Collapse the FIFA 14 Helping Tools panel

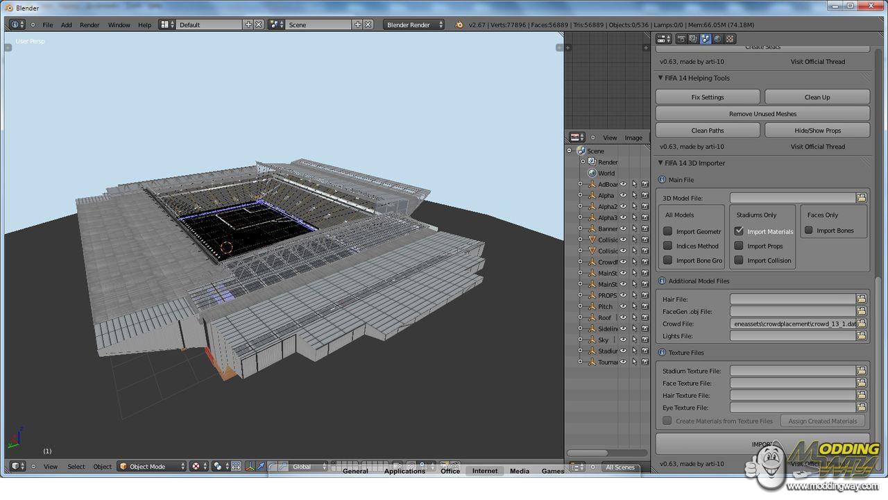pyautogui.click(x=660, y=78)
